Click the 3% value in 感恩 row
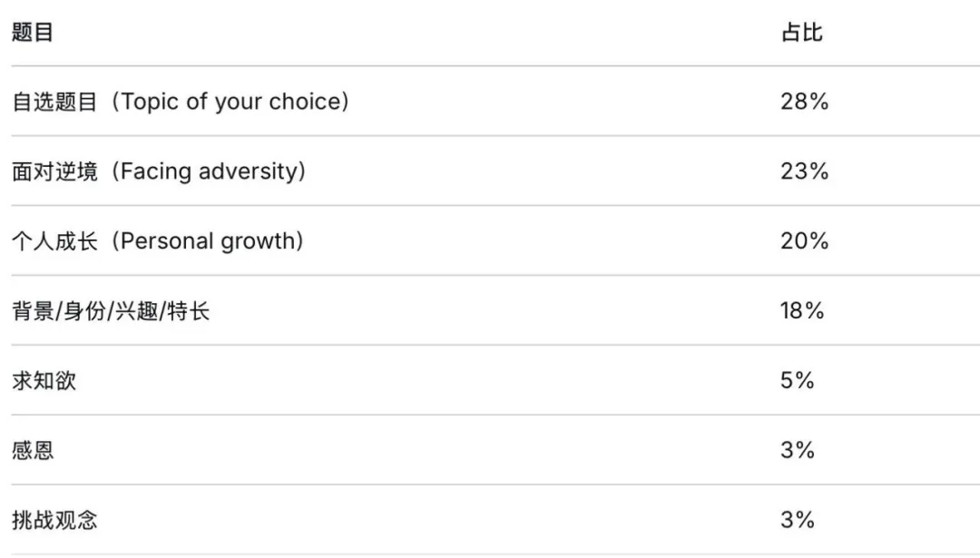The image size is (980, 558). pyautogui.click(x=797, y=451)
